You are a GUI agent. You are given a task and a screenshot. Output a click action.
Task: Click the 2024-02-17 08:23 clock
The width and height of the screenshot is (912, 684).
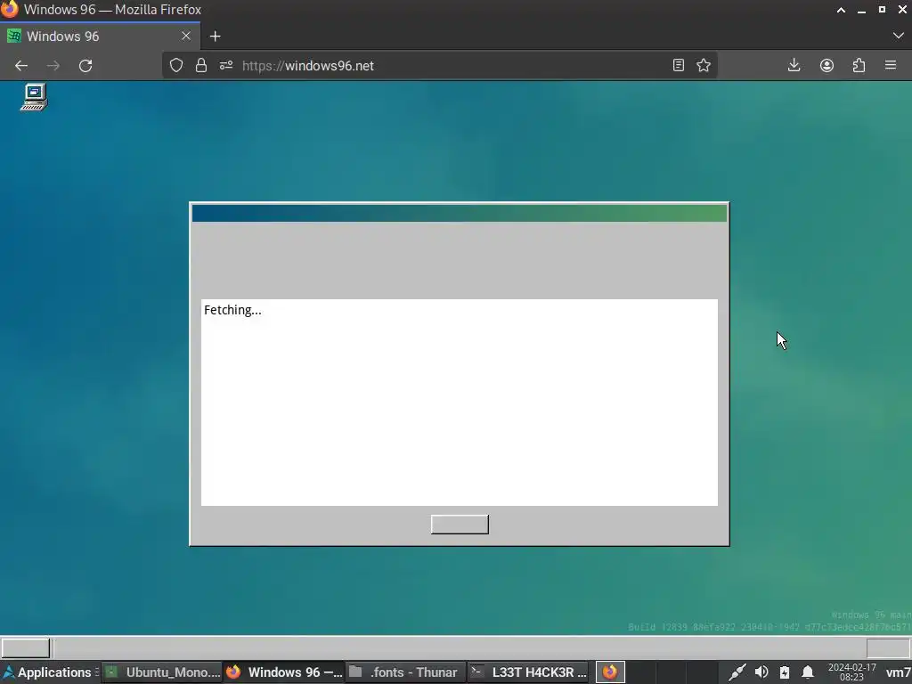(852, 672)
